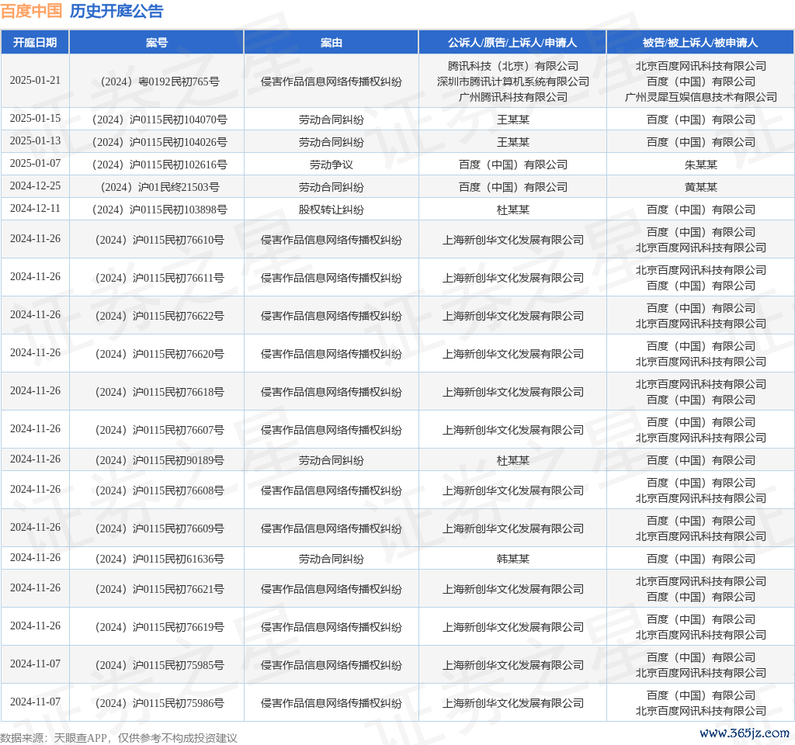Click '侵害作品信息网络传播权纠纷' in the 76619号 row

(x=331, y=627)
